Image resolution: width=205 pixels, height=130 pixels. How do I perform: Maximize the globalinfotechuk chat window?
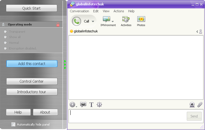click(197, 4)
